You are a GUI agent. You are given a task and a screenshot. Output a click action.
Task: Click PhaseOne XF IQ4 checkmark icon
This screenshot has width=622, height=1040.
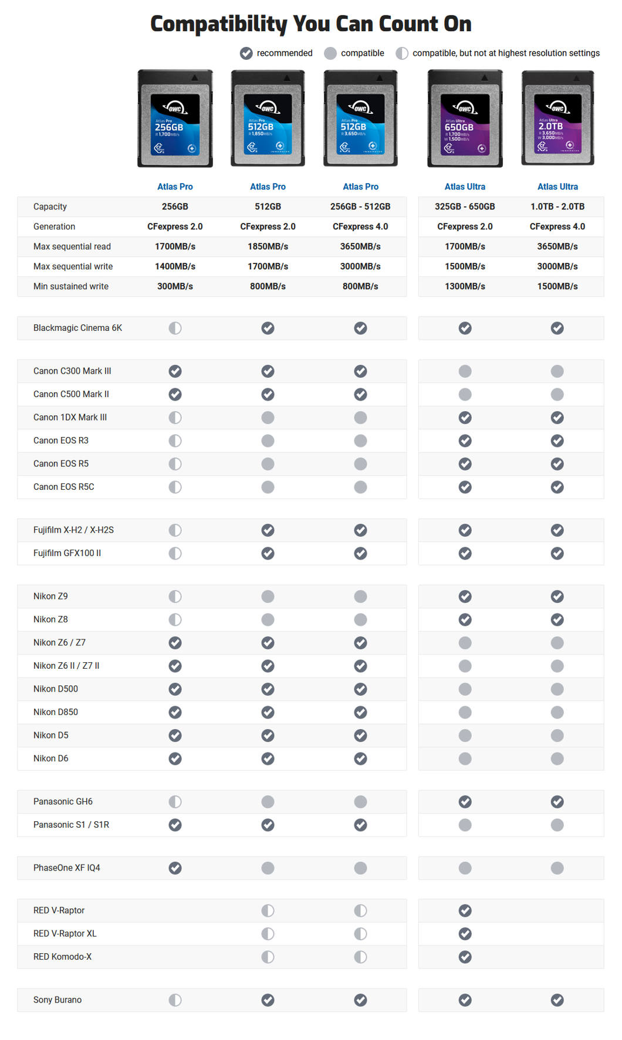pos(175,868)
